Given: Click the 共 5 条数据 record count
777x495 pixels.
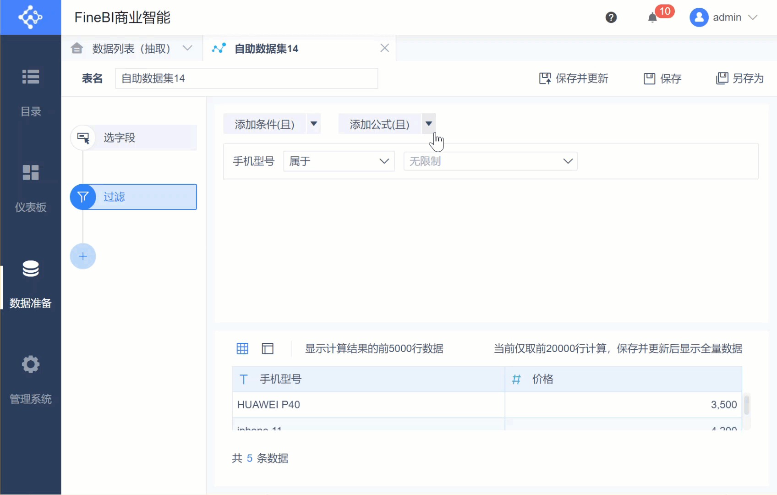Looking at the screenshot, I should (x=260, y=458).
